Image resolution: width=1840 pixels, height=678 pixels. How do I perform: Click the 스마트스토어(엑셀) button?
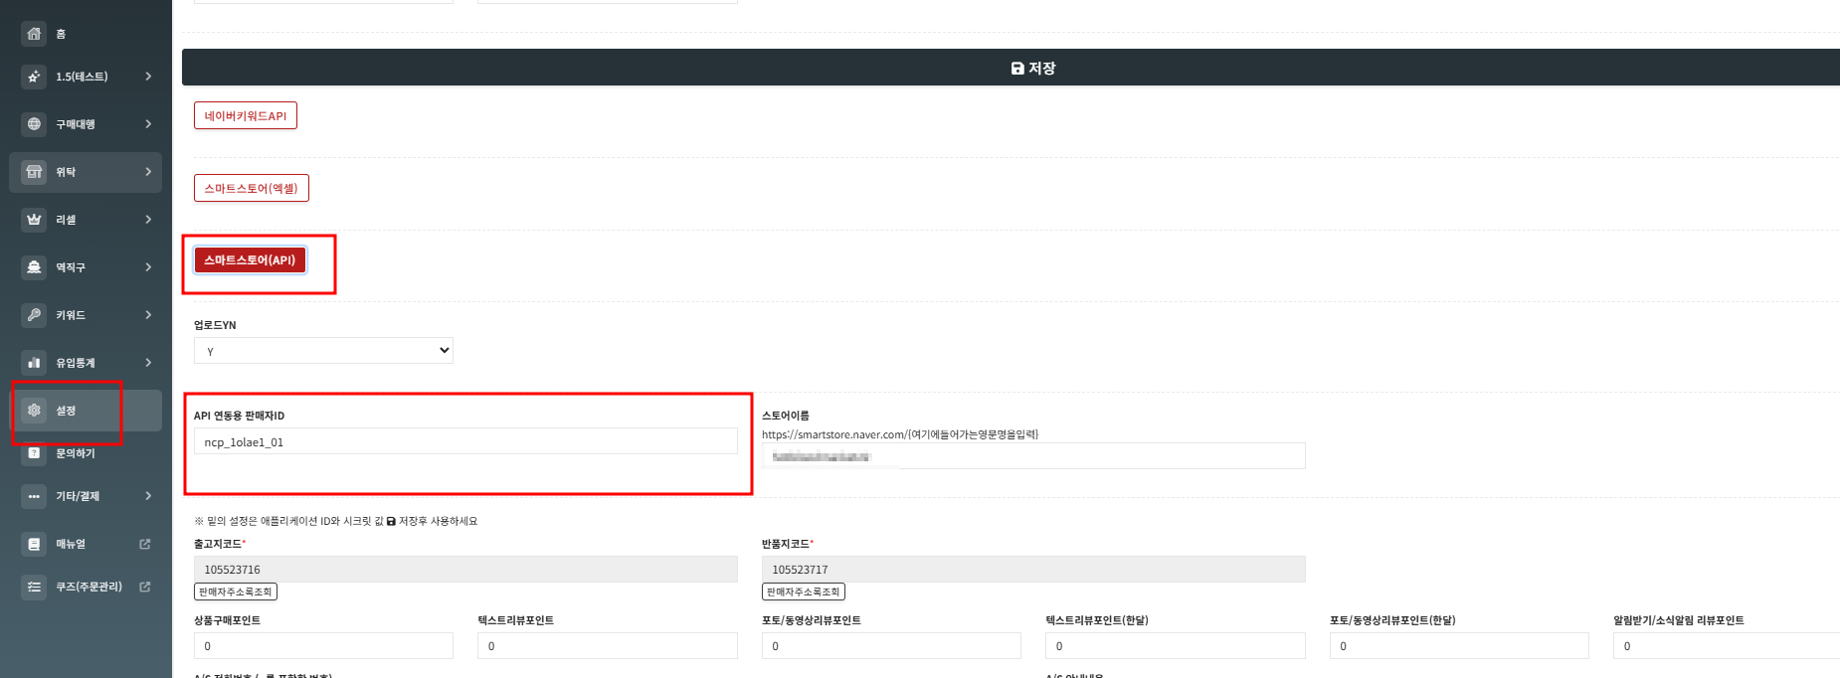coord(252,188)
